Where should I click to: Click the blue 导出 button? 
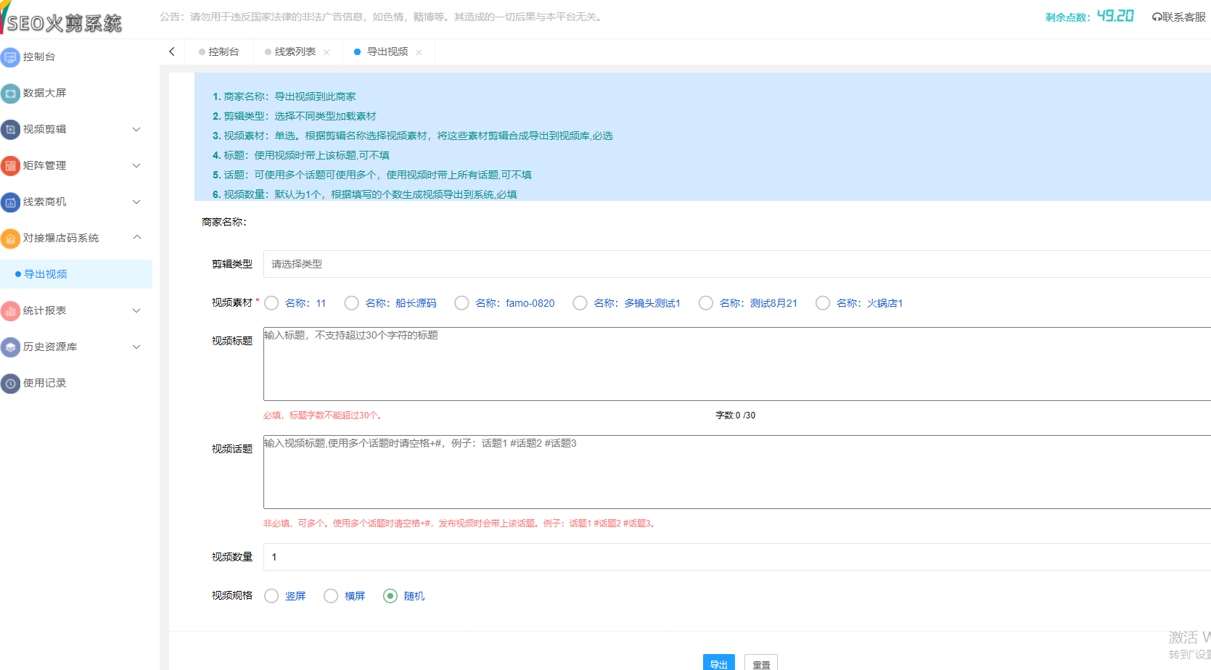coord(718,663)
